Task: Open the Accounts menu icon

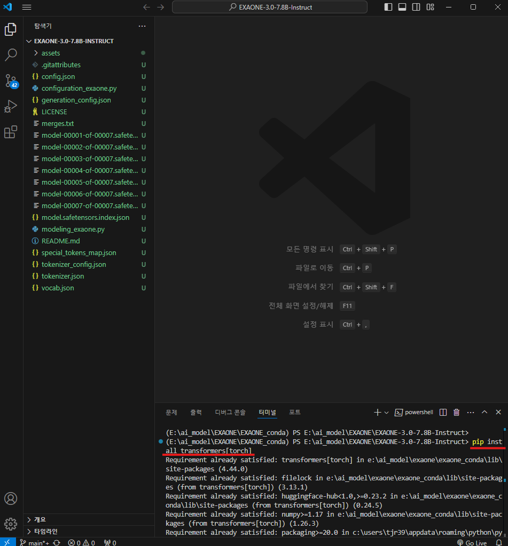Action: [11, 498]
